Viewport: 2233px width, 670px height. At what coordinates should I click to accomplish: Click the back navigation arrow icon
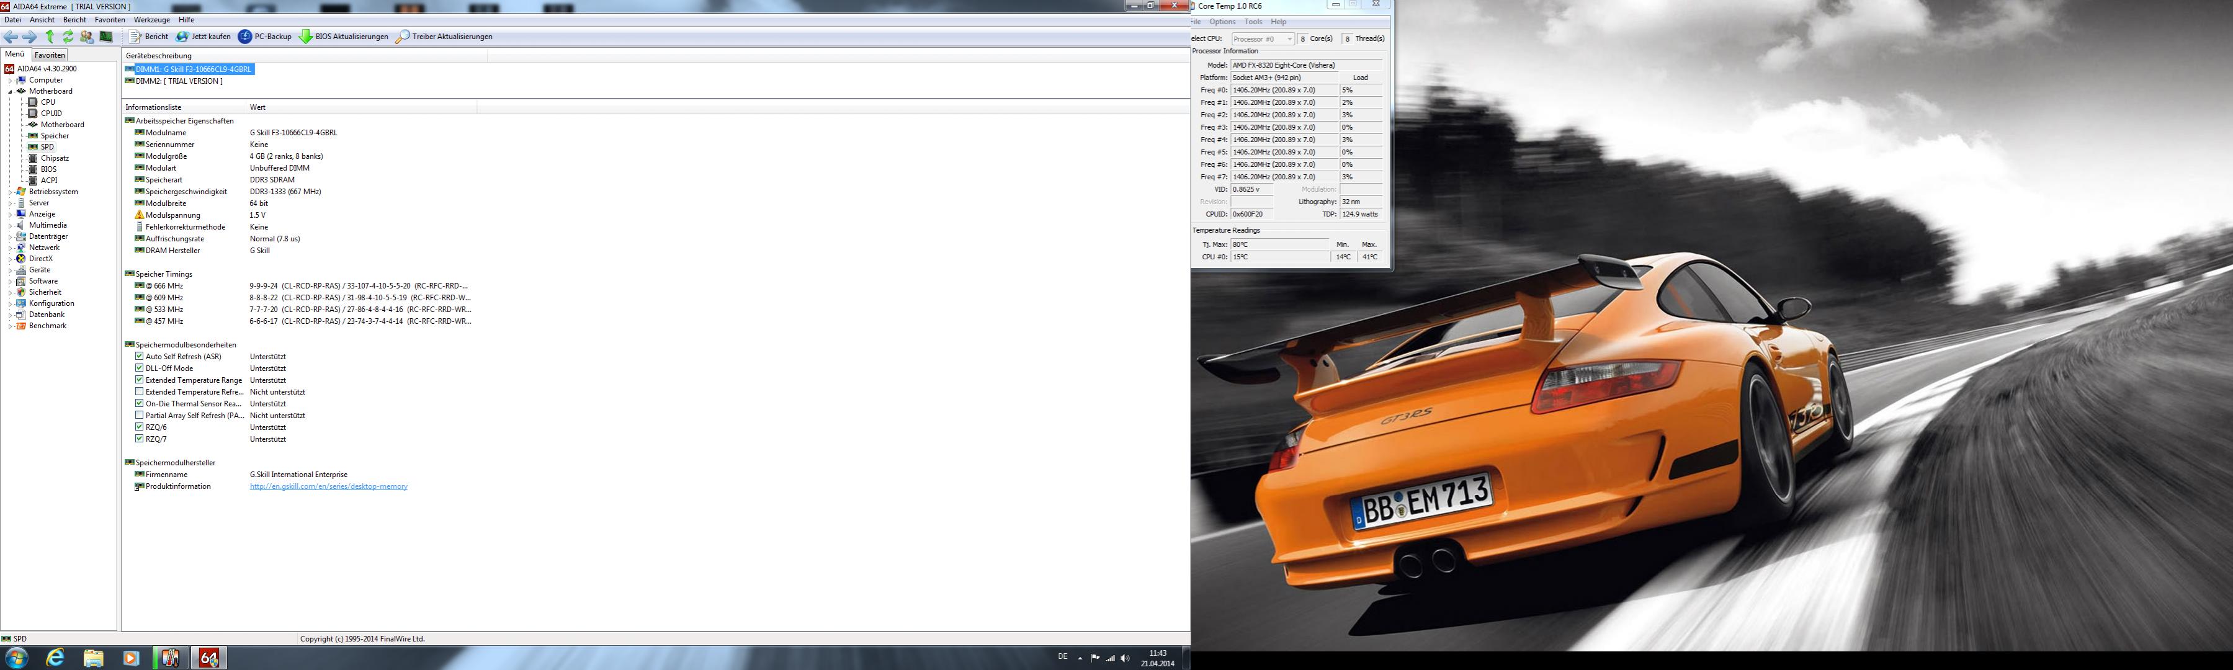coord(11,37)
